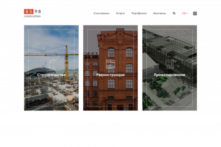The width and height of the screenshot is (221, 147).
Task: Click the BS98 construction logo
Action: pyautogui.click(x=33, y=13)
